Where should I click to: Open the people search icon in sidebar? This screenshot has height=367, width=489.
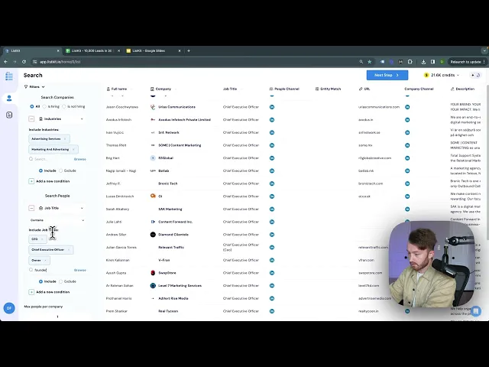(x=9, y=99)
